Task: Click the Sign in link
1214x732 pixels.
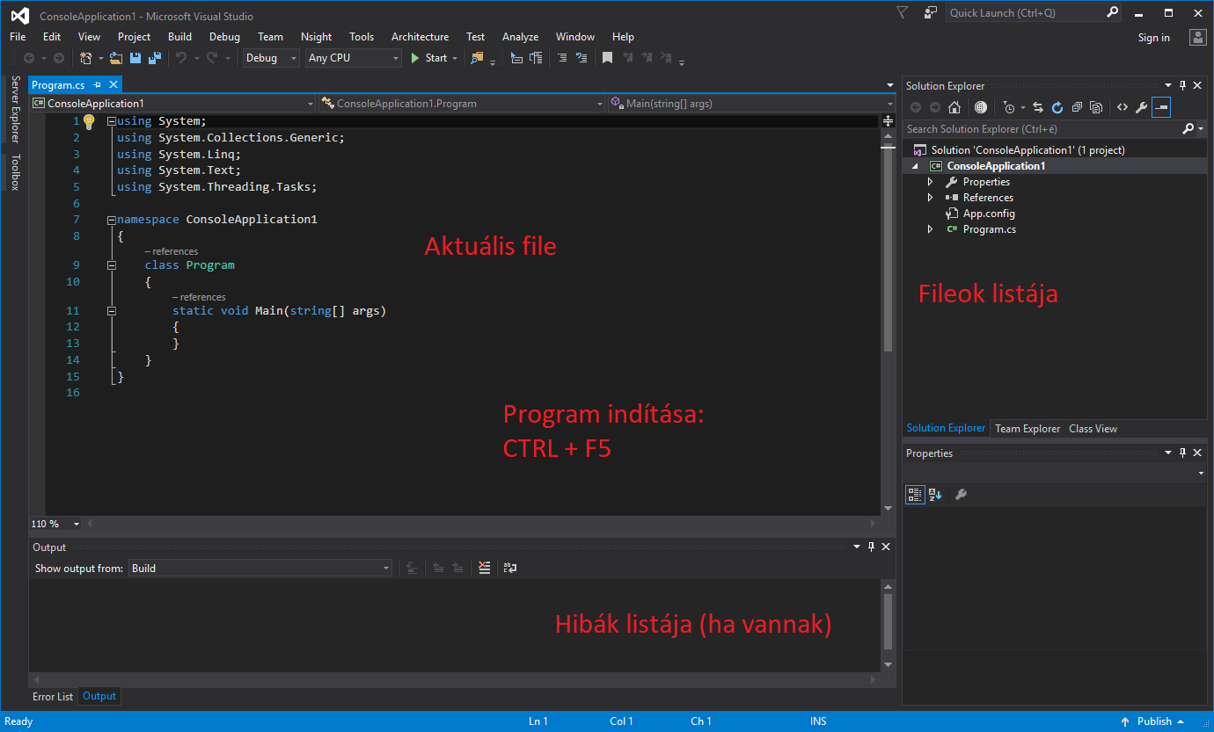Action: 1153,38
